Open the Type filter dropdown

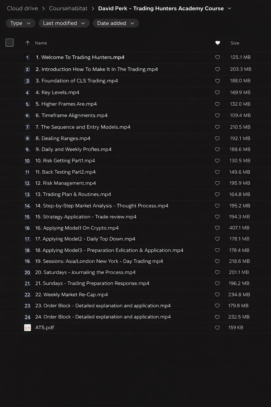20,23
